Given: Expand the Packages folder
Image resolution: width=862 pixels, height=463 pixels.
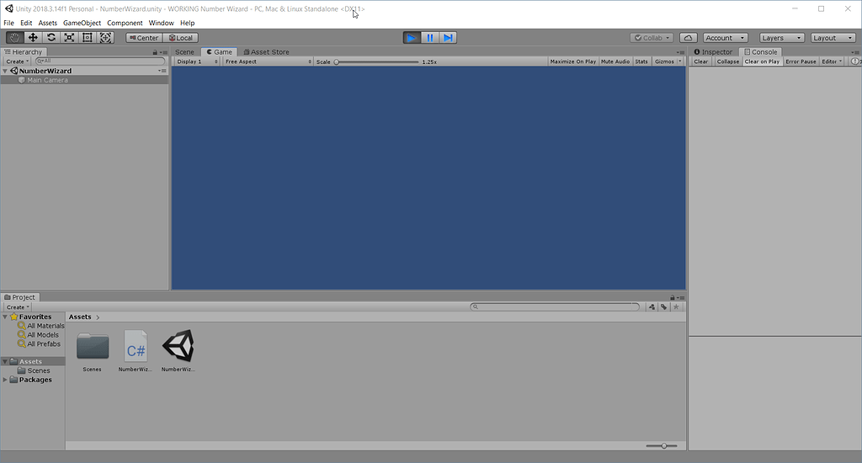Looking at the screenshot, I should pos(6,380).
